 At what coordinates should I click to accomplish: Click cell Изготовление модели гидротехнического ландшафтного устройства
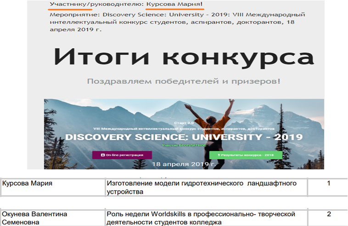(206, 187)
